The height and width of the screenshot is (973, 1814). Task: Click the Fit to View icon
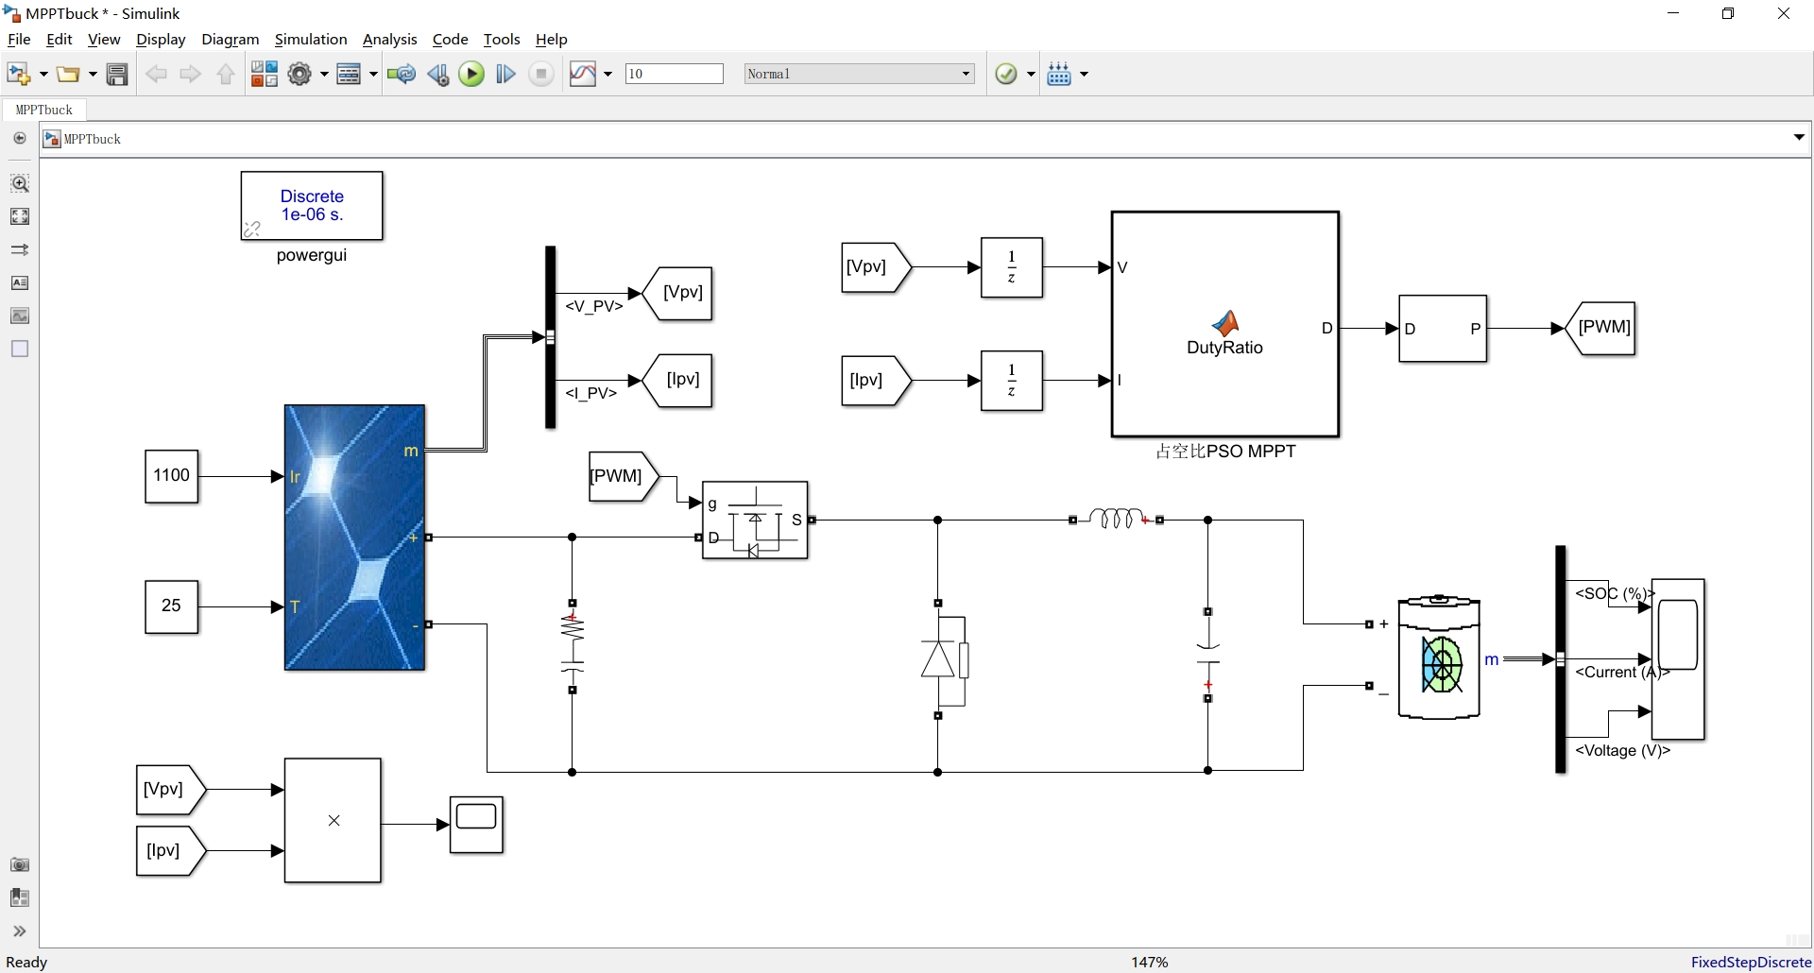click(20, 216)
